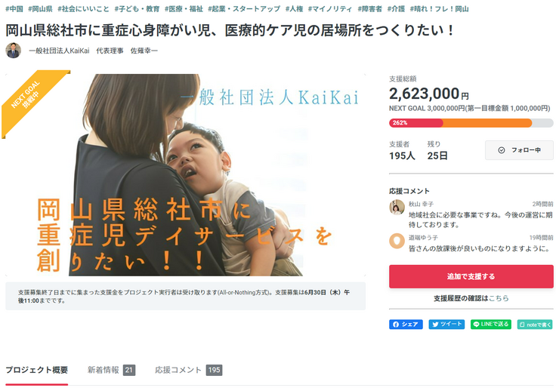Viewport: 556px width, 388px height.
Task: Click the #医療・福祉 hashtag
Action: [x=184, y=9]
